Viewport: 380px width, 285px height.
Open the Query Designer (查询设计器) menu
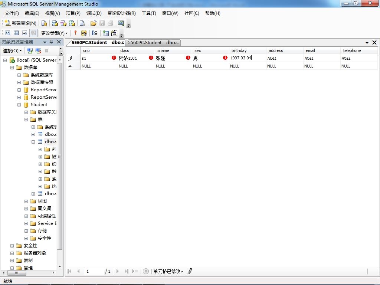pyautogui.click(x=121, y=13)
